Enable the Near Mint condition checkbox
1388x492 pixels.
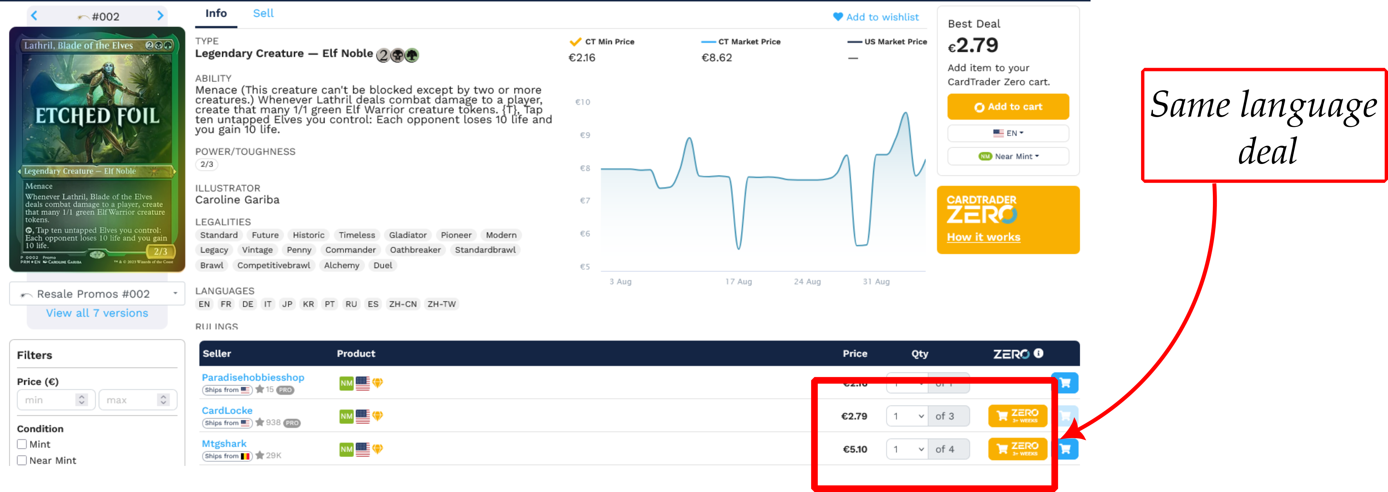click(22, 460)
